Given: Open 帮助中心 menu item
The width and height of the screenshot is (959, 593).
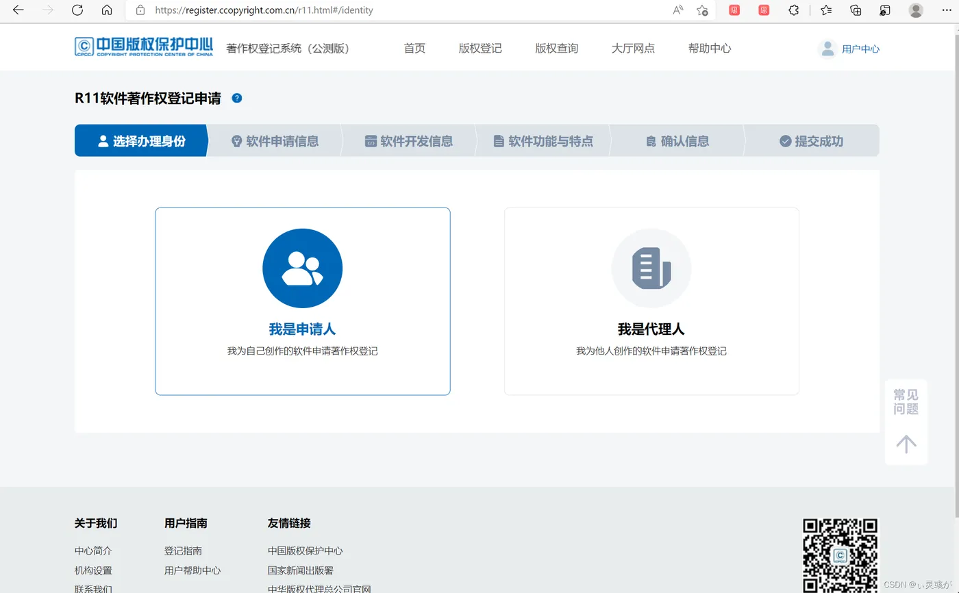Looking at the screenshot, I should [x=710, y=49].
